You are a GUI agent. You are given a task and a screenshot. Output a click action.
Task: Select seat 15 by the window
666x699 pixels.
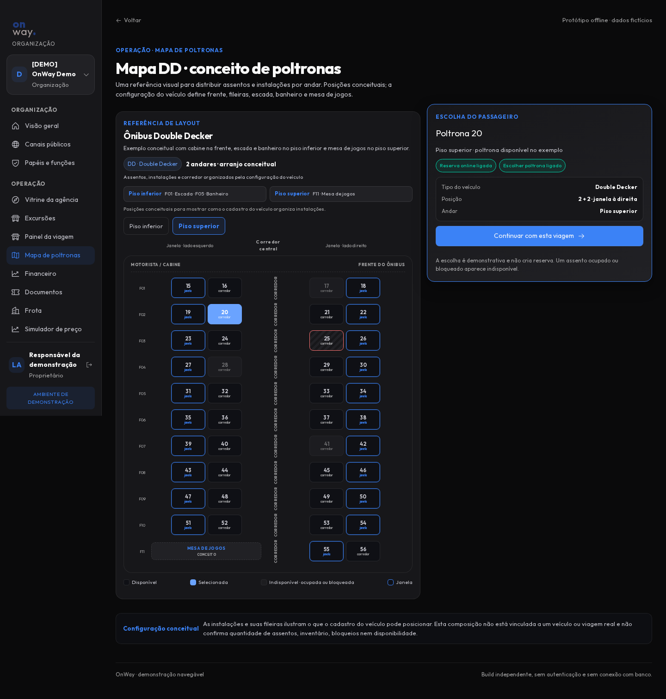pos(188,288)
